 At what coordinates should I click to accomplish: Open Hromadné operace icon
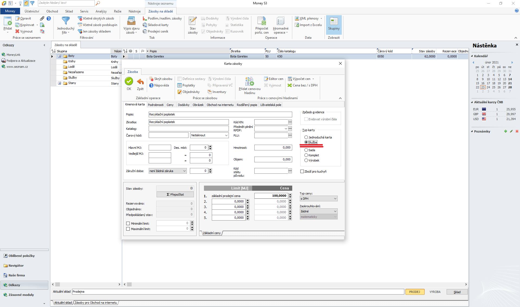tap(281, 21)
